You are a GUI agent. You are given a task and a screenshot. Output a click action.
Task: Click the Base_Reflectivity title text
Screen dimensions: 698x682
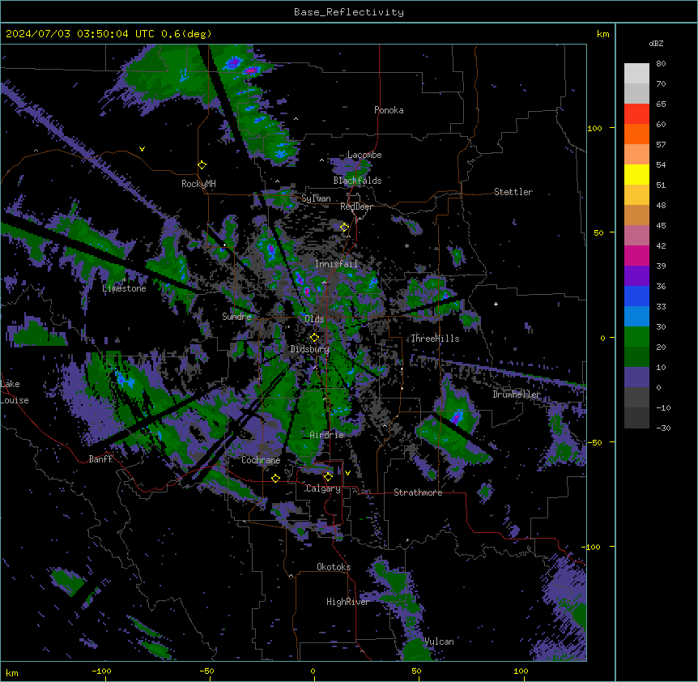(349, 12)
